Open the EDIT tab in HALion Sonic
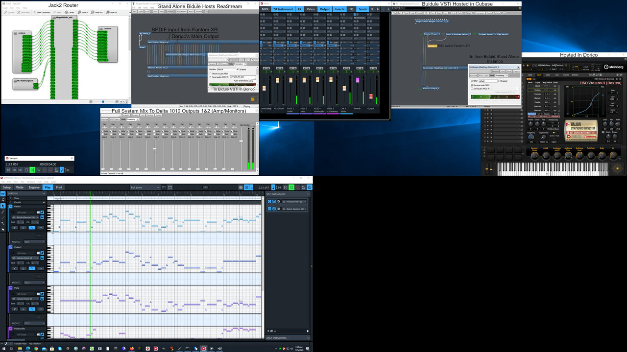Viewport: 627px width, 352px height. click(539, 75)
